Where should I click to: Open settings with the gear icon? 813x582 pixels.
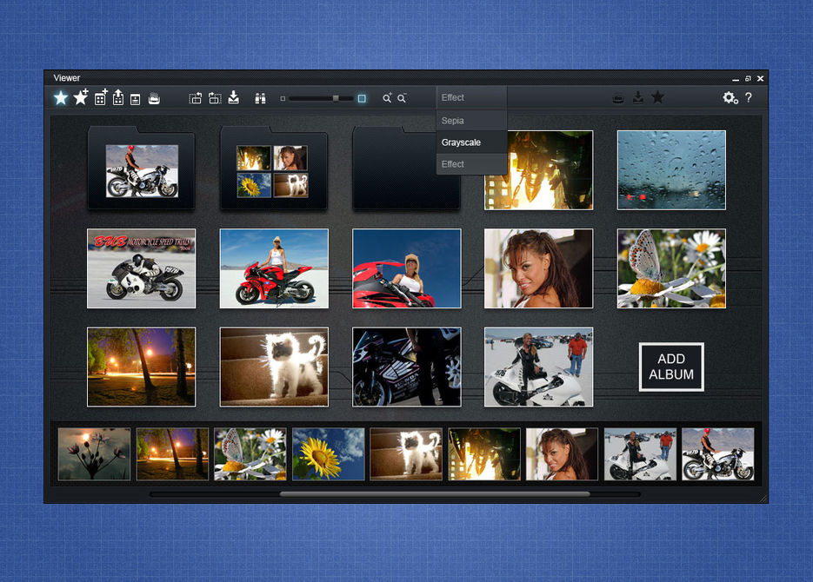730,98
